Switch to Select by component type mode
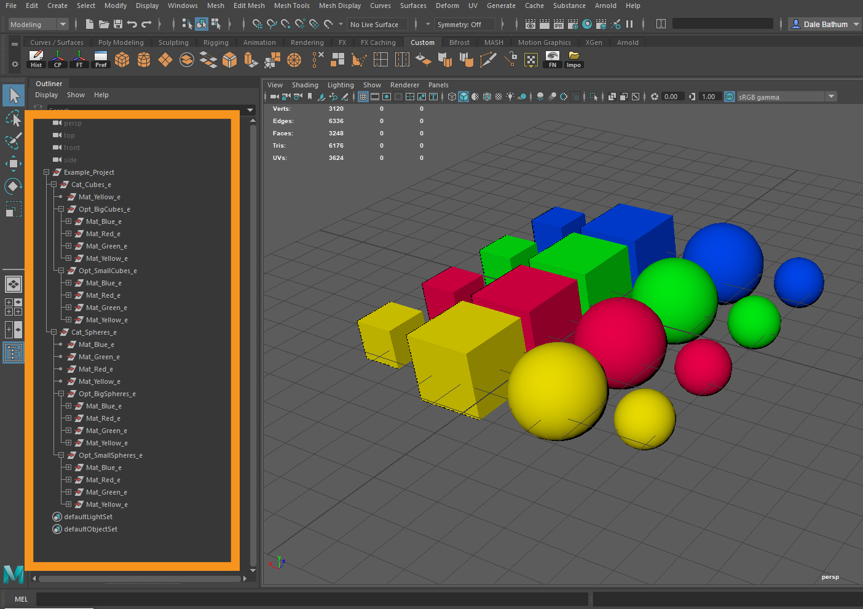Screen dimensions: 863x609 click(216, 24)
